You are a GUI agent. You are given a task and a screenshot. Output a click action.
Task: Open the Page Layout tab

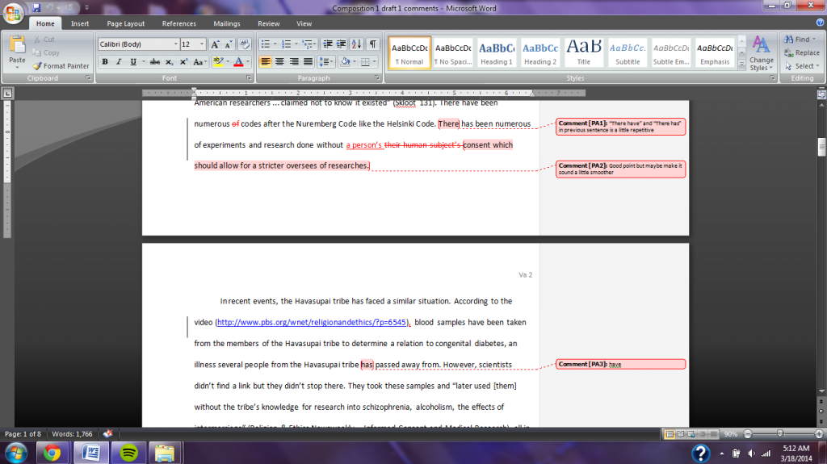pos(126,24)
